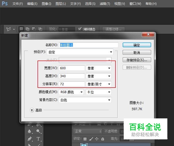The height and width of the screenshot is (146, 174).
Task: Click the 存储预设(S)... button
Action: point(137,60)
